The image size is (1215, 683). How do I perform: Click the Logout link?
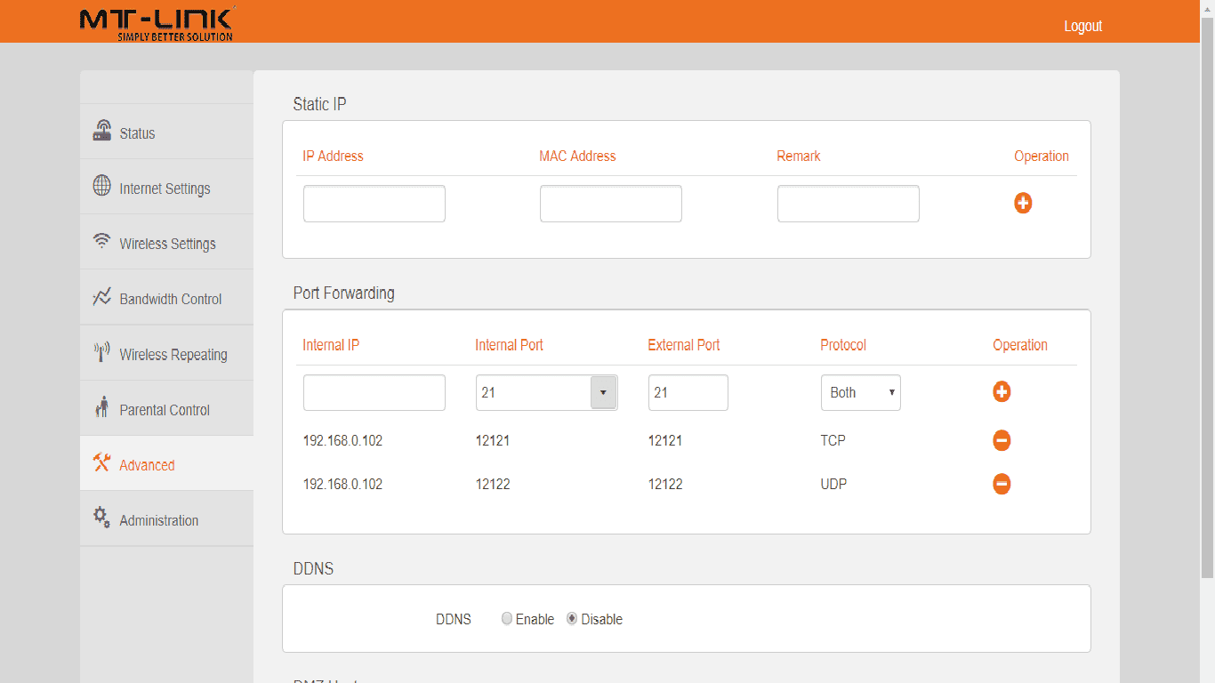click(1082, 26)
